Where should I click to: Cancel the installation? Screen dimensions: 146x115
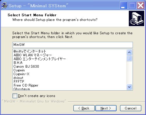click(x=131, y=108)
